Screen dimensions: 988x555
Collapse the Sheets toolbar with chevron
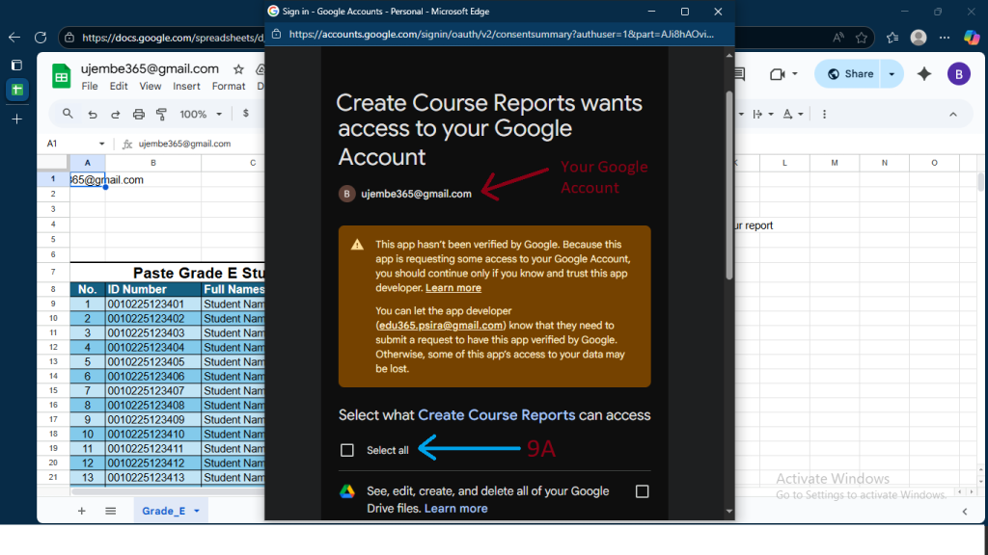pyautogui.click(x=953, y=114)
